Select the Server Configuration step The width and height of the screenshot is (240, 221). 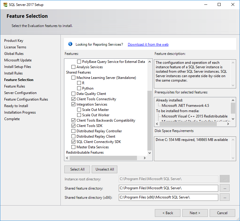pos(20,93)
